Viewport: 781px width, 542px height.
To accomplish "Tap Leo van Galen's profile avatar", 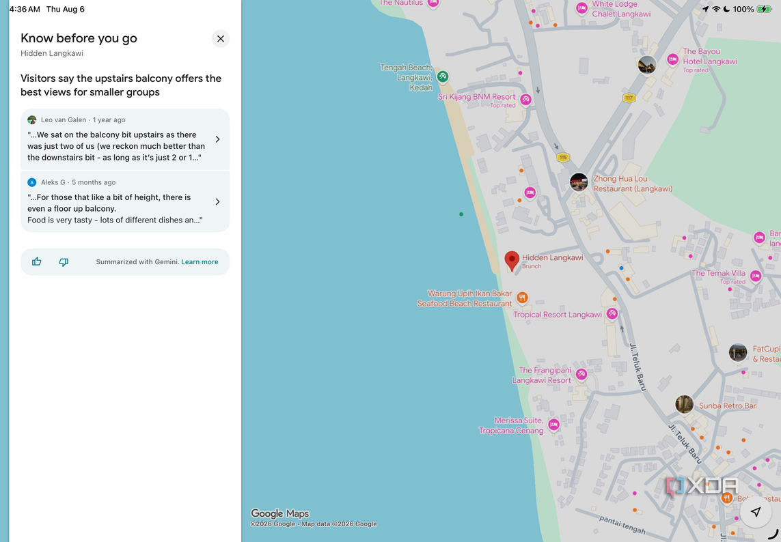I will pyautogui.click(x=32, y=120).
